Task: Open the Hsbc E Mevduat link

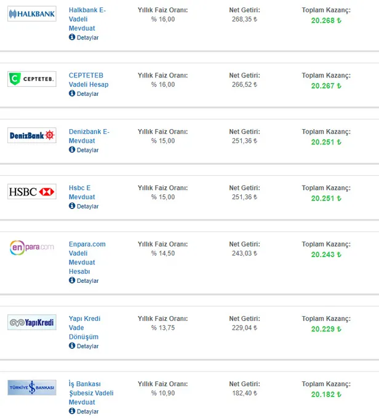Action: pos(82,192)
